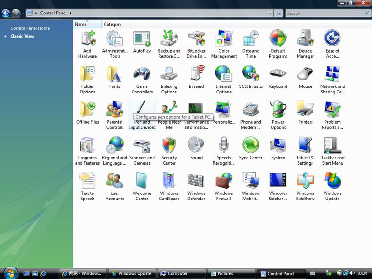Sort items by the Category column
This screenshot has height=279, width=372.
(x=116, y=24)
